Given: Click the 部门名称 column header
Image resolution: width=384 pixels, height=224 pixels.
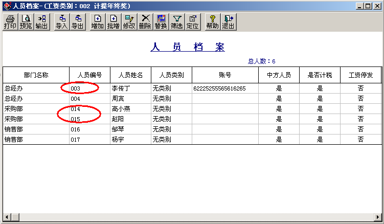Looking at the screenshot, I should click(36, 75).
